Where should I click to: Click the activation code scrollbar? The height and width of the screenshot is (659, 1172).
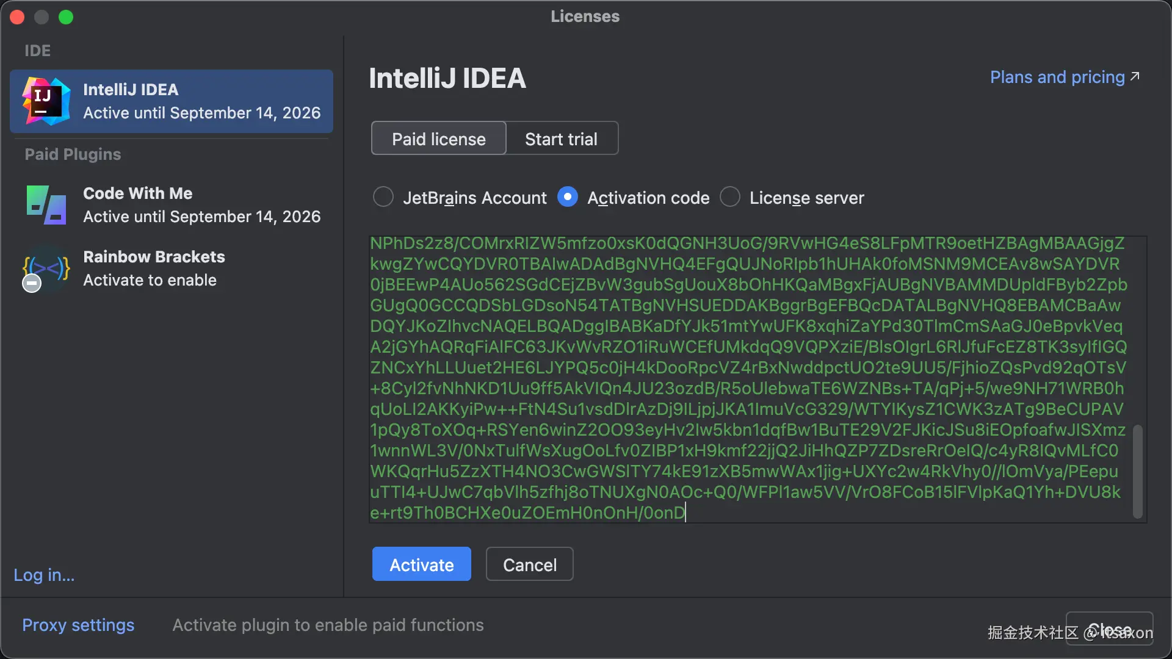pyautogui.click(x=1137, y=471)
